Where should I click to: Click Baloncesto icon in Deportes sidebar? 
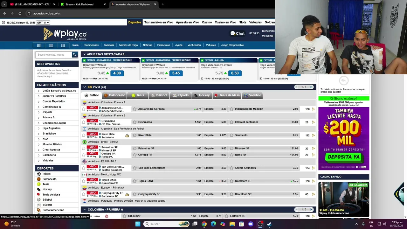click(39, 179)
